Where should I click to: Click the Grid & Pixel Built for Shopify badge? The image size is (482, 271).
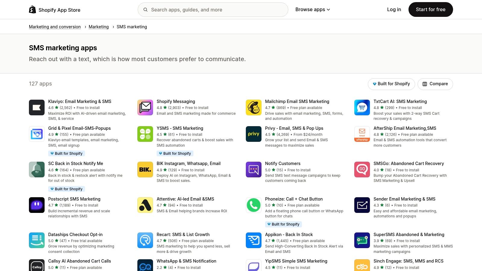(67, 153)
